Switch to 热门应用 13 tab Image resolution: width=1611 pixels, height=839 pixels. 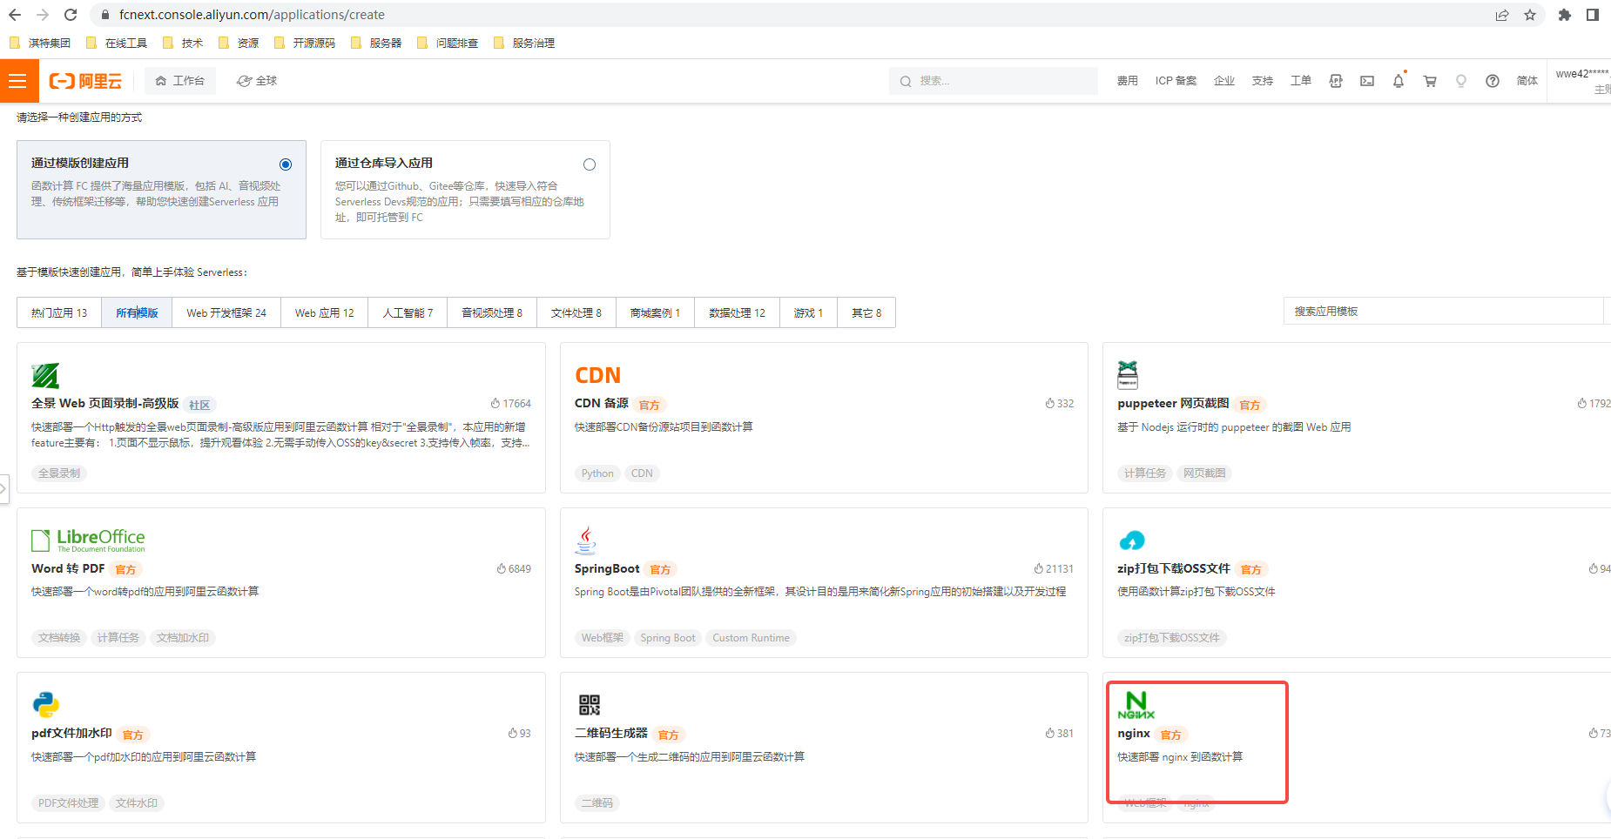point(59,312)
